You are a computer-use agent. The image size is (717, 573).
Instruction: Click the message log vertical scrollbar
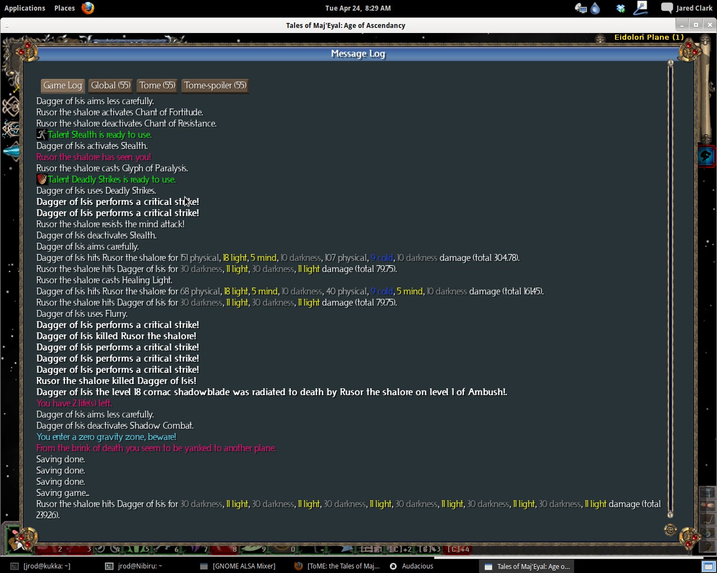click(670, 288)
